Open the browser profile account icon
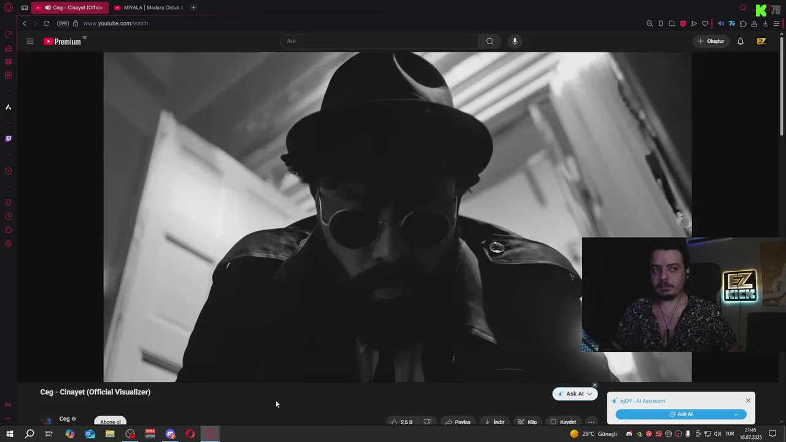 coord(754,24)
